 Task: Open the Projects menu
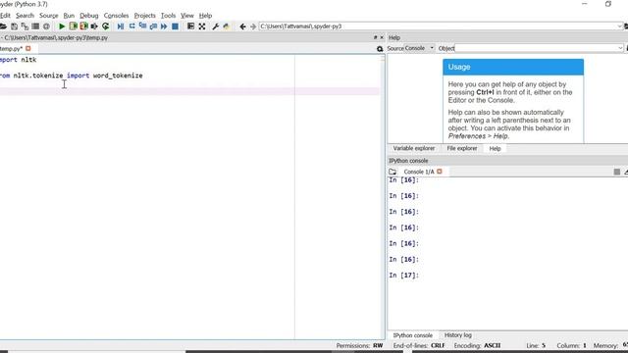click(144, 16)
